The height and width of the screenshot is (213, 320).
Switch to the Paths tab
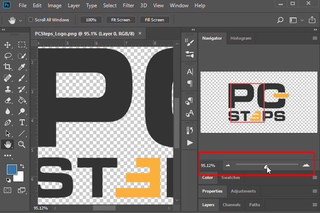pos(254,204)
